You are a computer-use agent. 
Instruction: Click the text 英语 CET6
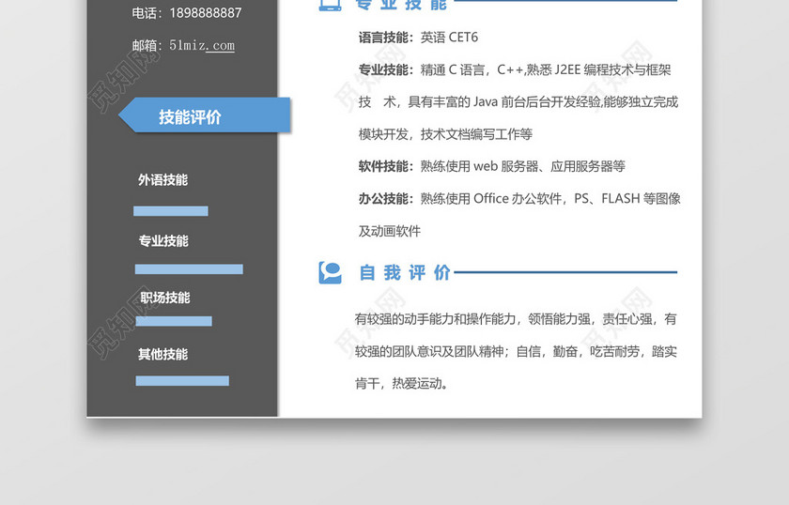point(449,38)
